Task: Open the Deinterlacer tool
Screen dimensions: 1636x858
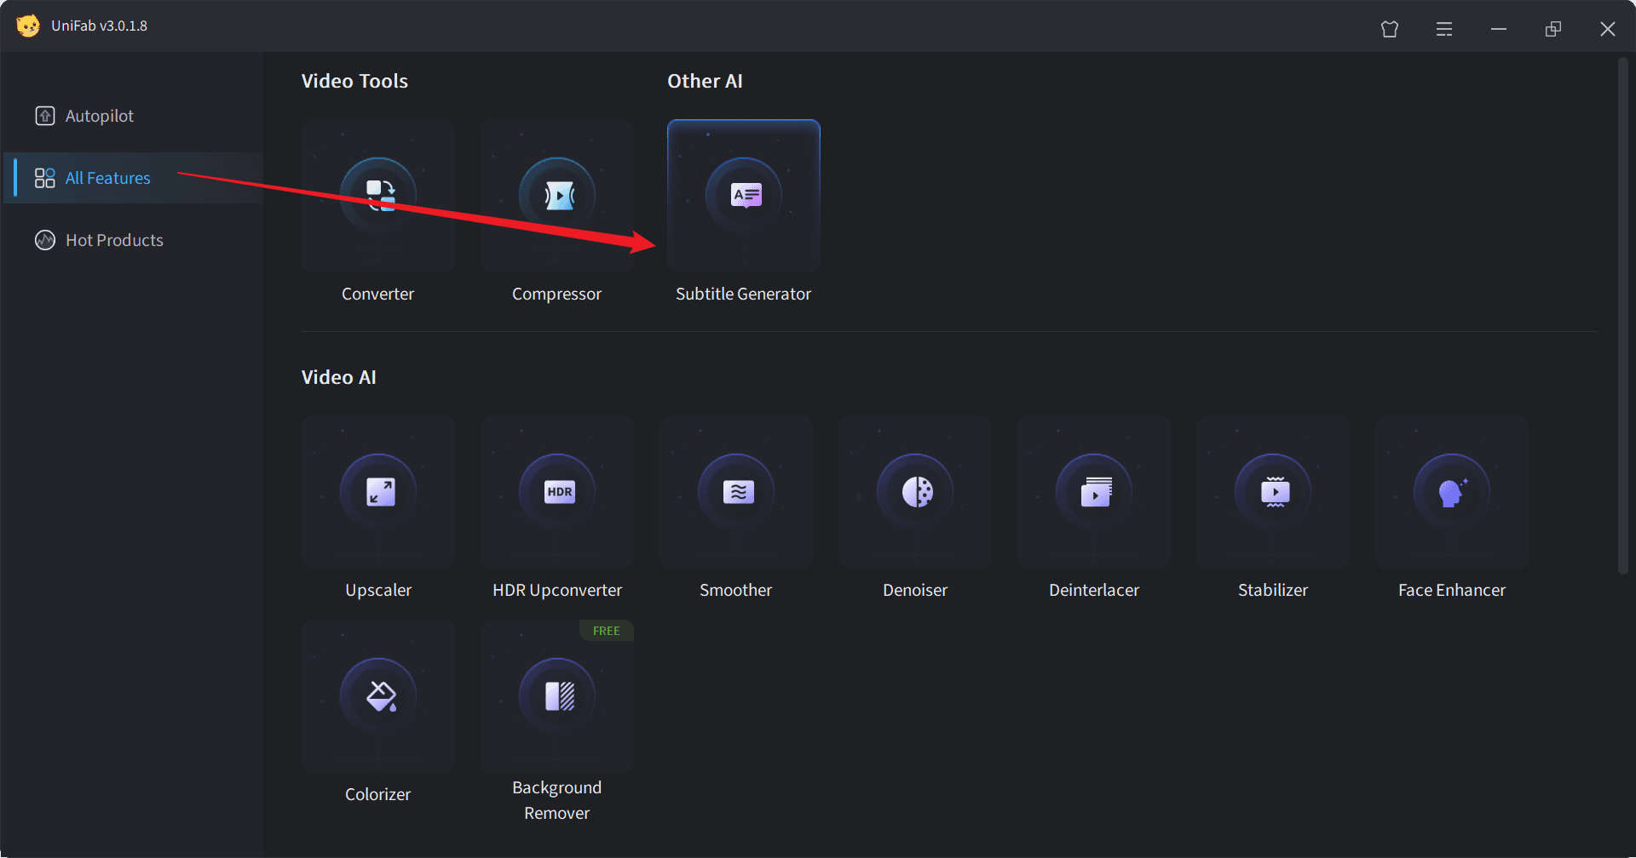Action: pos(1093,492)
